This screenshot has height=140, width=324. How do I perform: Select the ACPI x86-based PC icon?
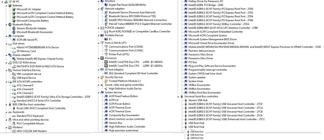pyautogui.click(x=14, y=40)
